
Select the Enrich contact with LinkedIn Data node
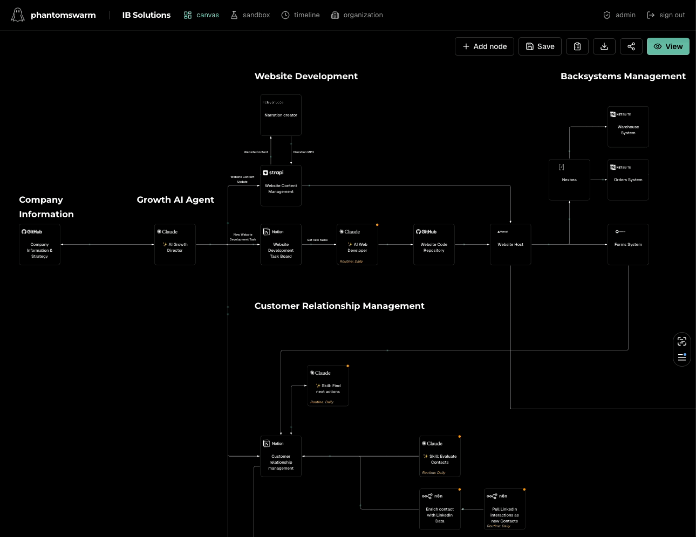pos(440,509)
